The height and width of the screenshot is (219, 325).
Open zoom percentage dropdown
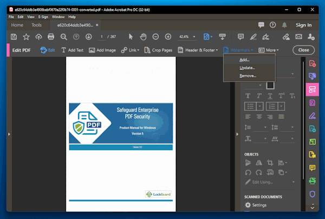194,37
